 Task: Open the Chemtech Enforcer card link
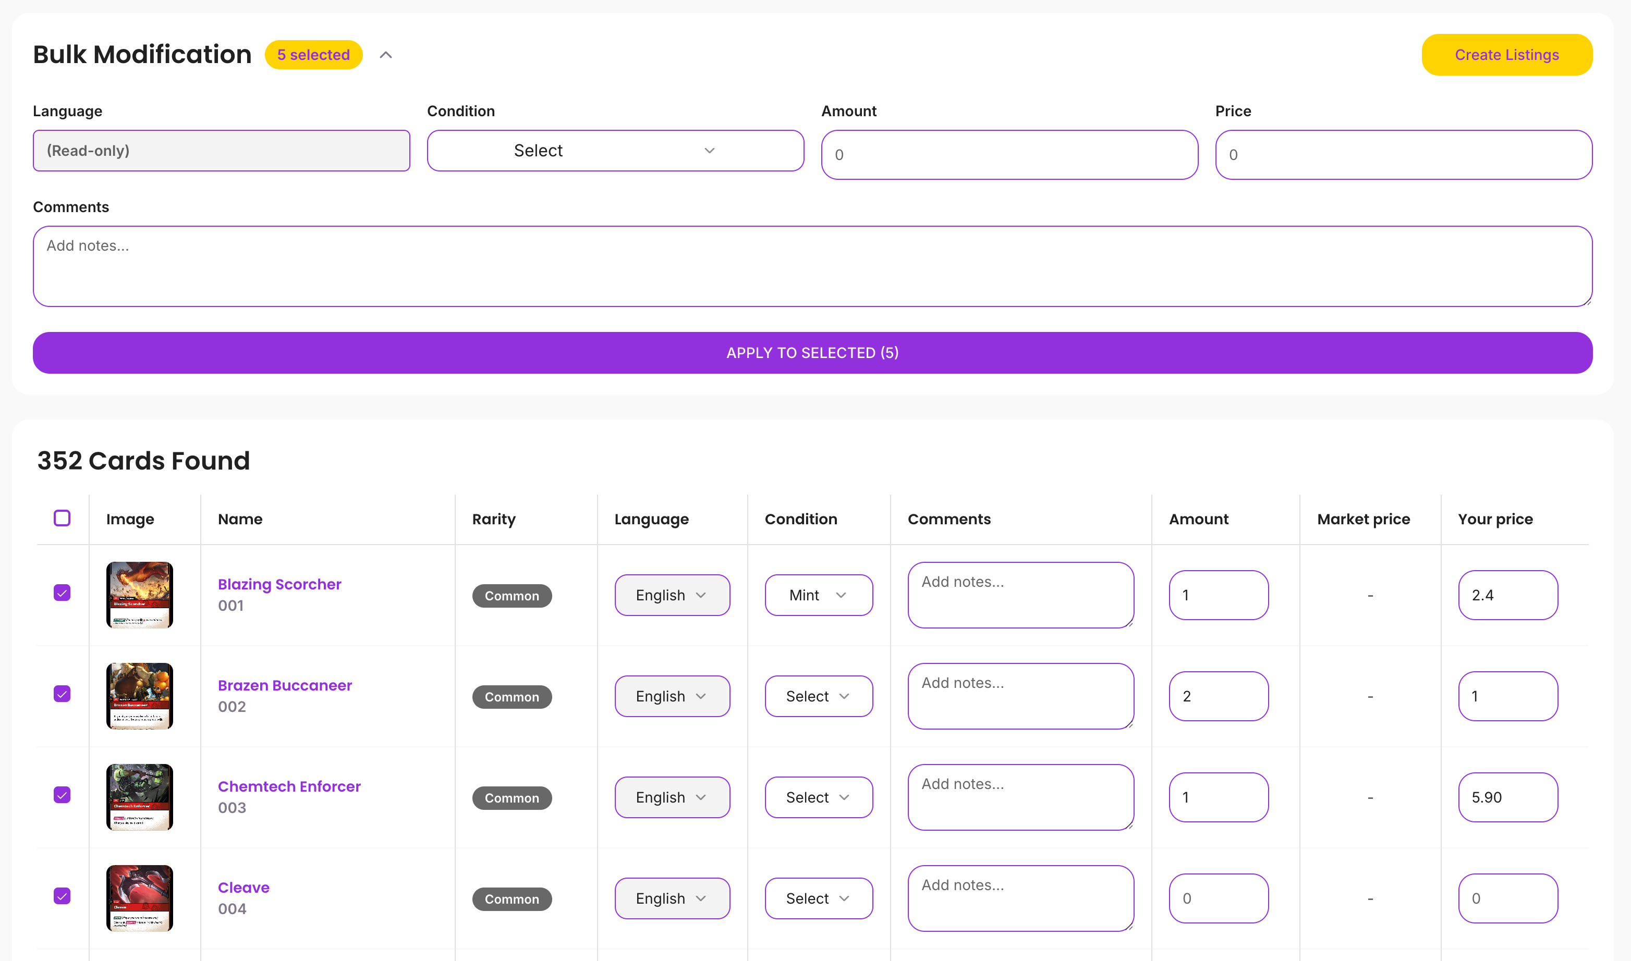tap(289, 786)
